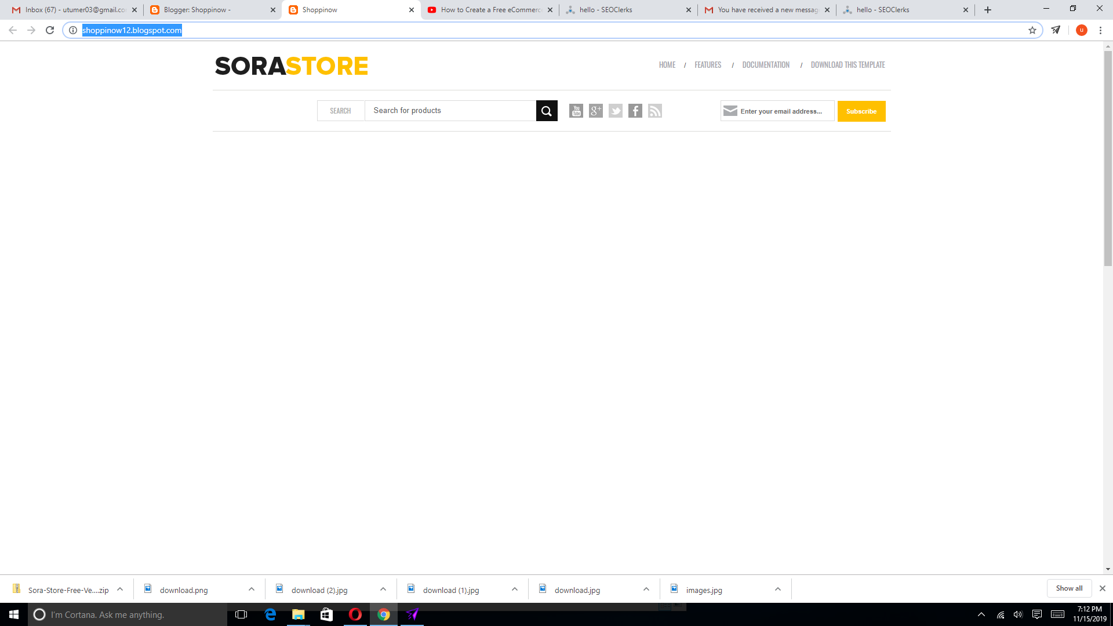Click the envelope icon beside the subscribe field

pos(732,110)
